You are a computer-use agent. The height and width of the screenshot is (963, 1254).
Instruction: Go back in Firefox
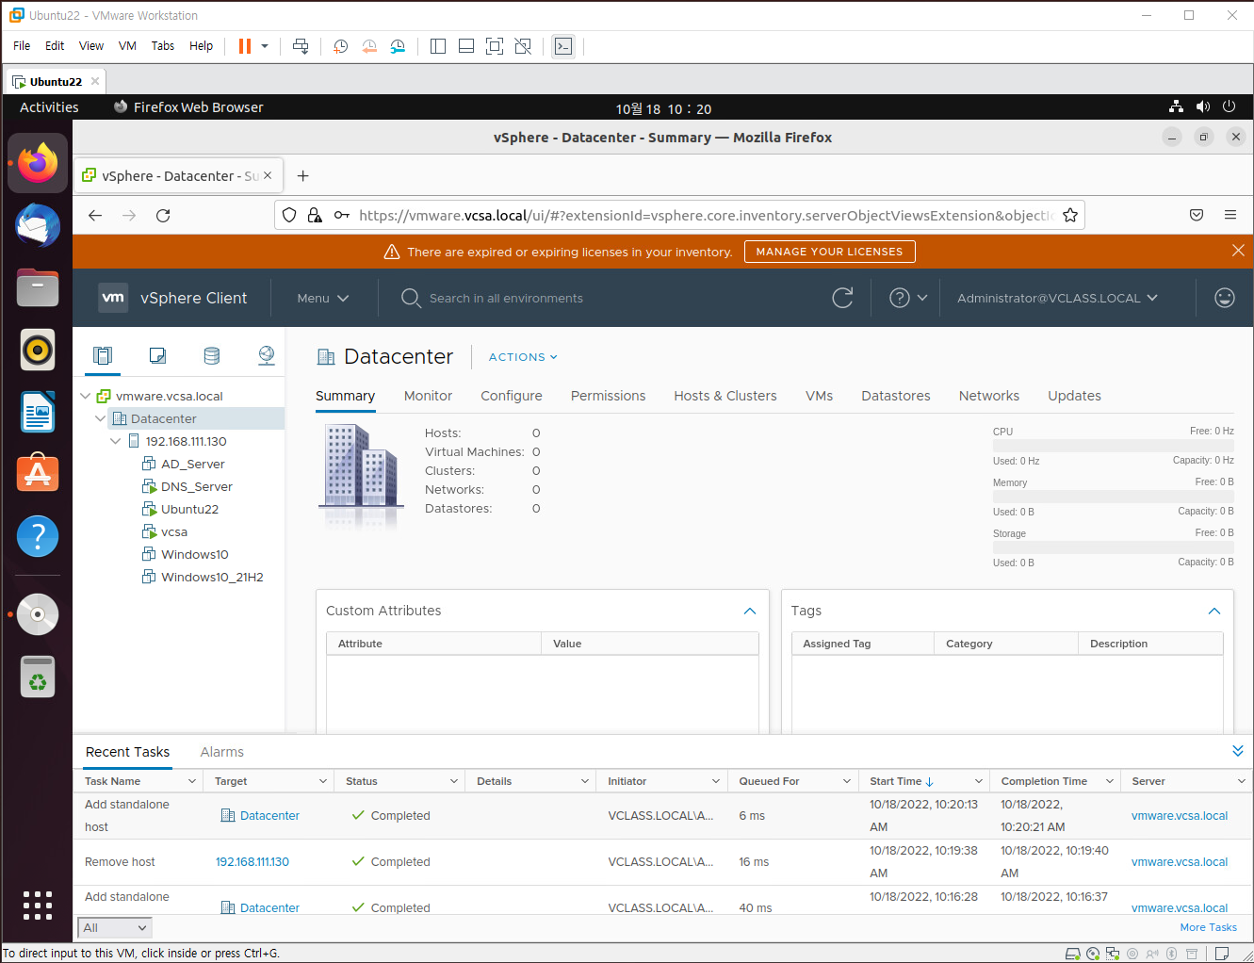point(95,215)
